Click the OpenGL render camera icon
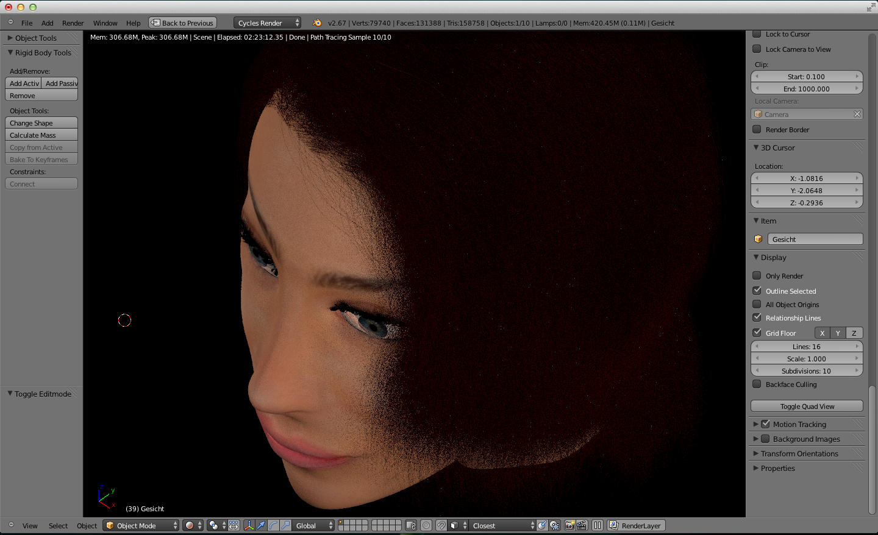The width and height of the screenshot is (878, 535). coord(569,525)
